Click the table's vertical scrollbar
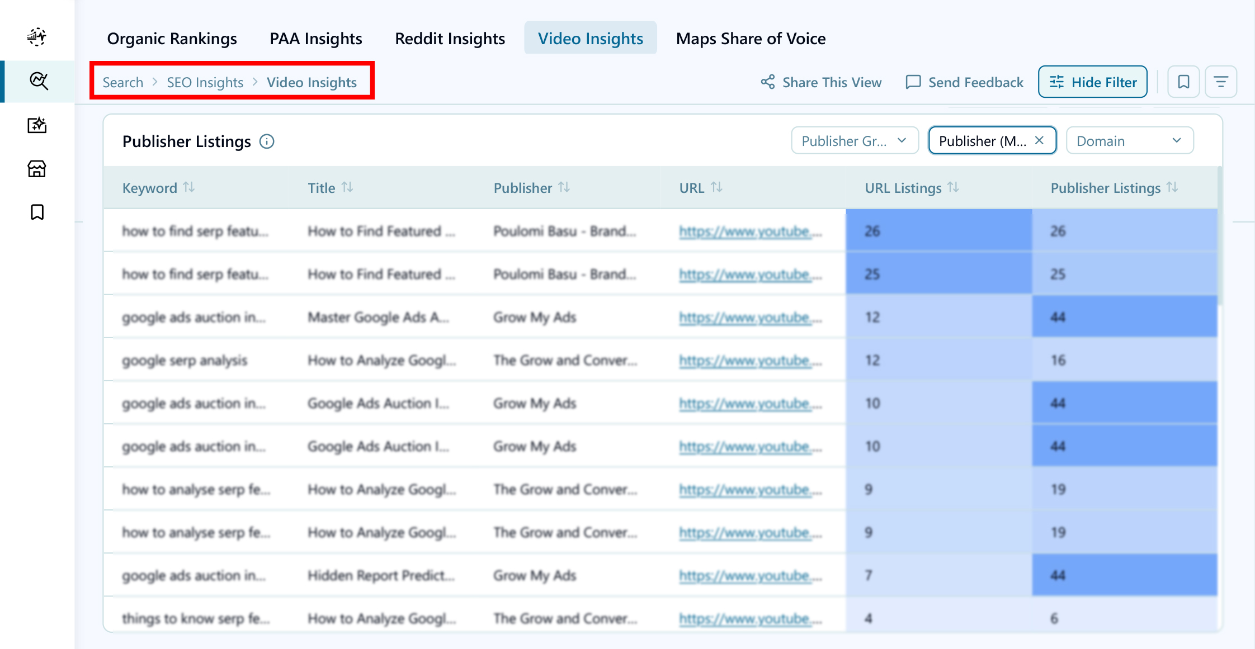The height and width of the screenshot is (649, 1255). coord(1220,235)
